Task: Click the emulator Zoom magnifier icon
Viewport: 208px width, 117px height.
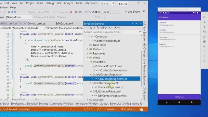Action: click(204, 46)
